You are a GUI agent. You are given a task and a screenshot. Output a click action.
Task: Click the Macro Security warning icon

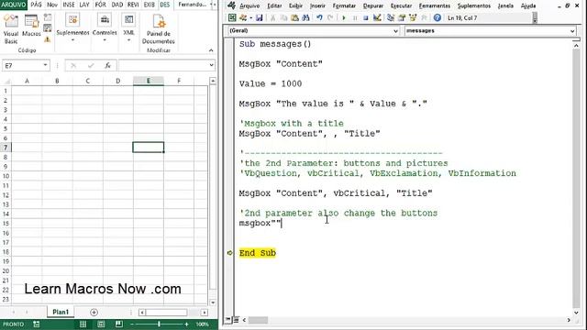[48, 38]
